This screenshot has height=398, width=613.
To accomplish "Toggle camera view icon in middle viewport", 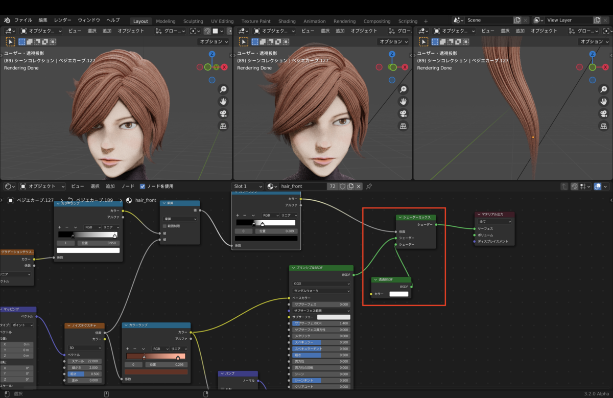I will tap(403, 114).
